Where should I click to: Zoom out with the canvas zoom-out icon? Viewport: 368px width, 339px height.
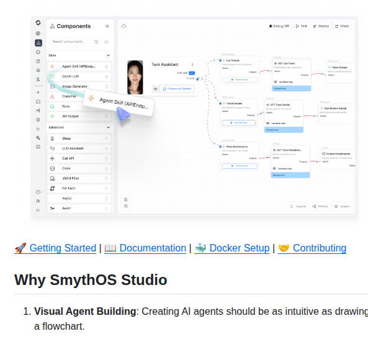point(126,206)
